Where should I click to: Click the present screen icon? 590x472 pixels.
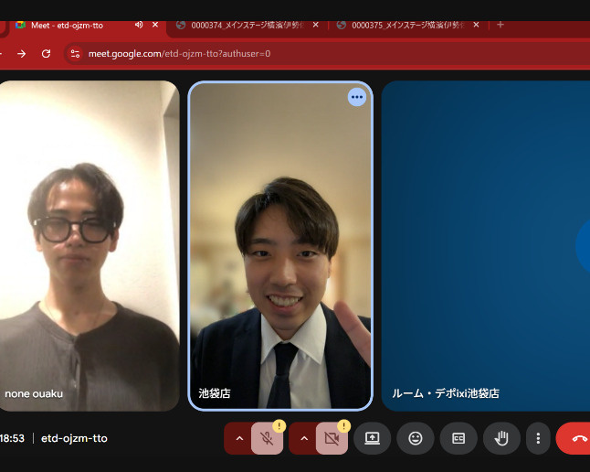tap(372, 438)
